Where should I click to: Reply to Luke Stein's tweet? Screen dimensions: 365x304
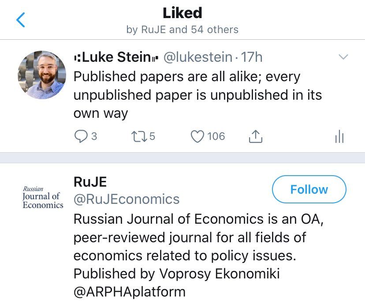click(x=81, y=137)
